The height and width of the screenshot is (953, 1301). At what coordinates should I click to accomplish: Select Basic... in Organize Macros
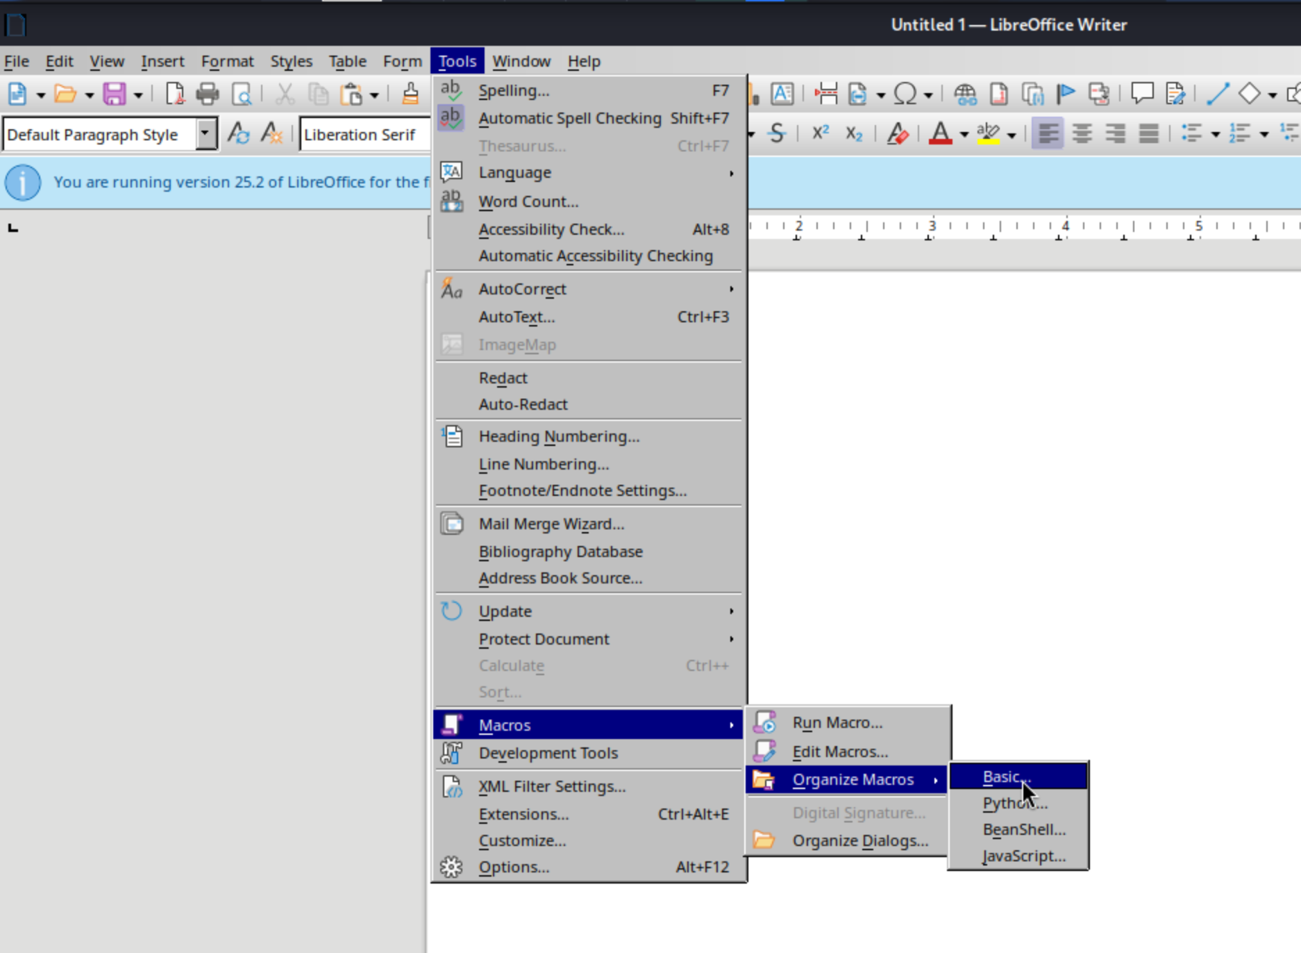(x=1018, y=777)
